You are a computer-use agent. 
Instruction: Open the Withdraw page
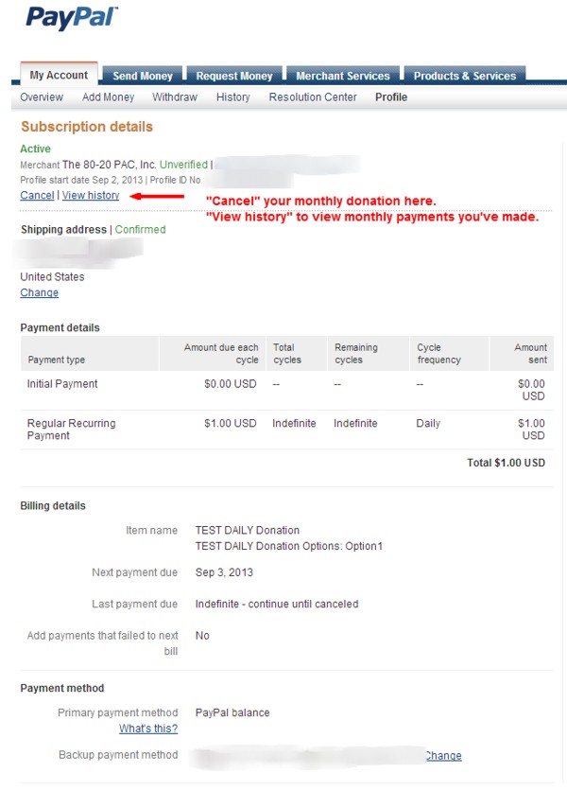pos(175,97)
